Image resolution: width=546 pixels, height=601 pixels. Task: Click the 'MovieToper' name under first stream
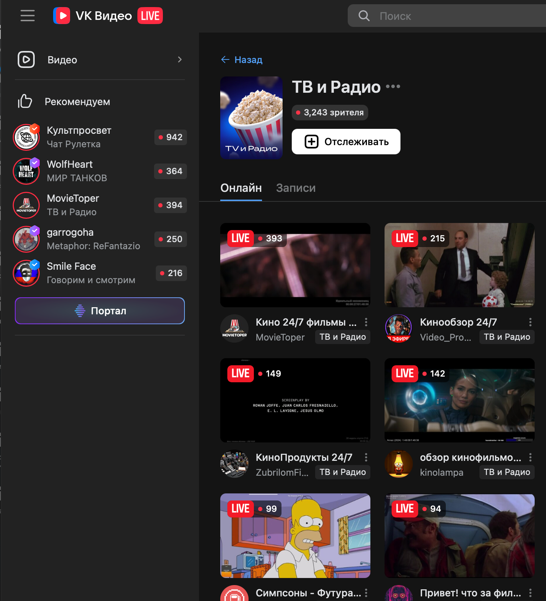click(280, 337)
